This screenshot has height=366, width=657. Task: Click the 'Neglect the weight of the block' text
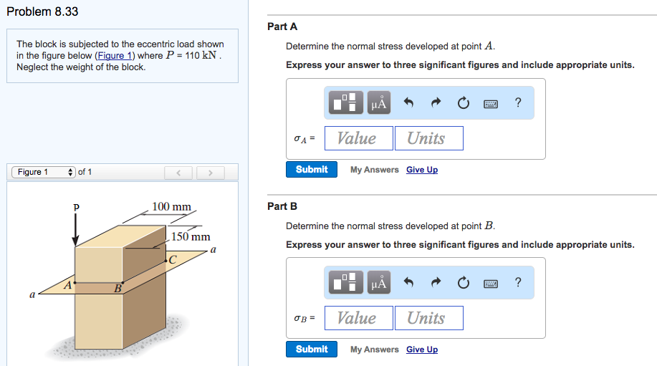(81, 67)
